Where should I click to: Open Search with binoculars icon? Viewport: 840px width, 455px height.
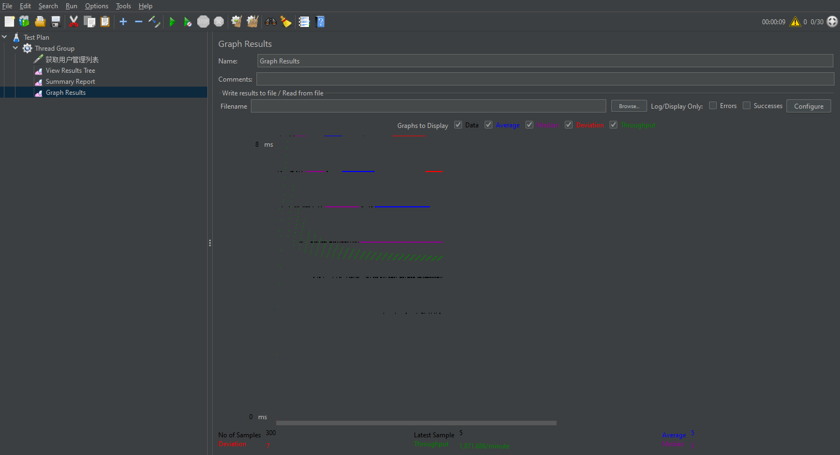[270, 22]
